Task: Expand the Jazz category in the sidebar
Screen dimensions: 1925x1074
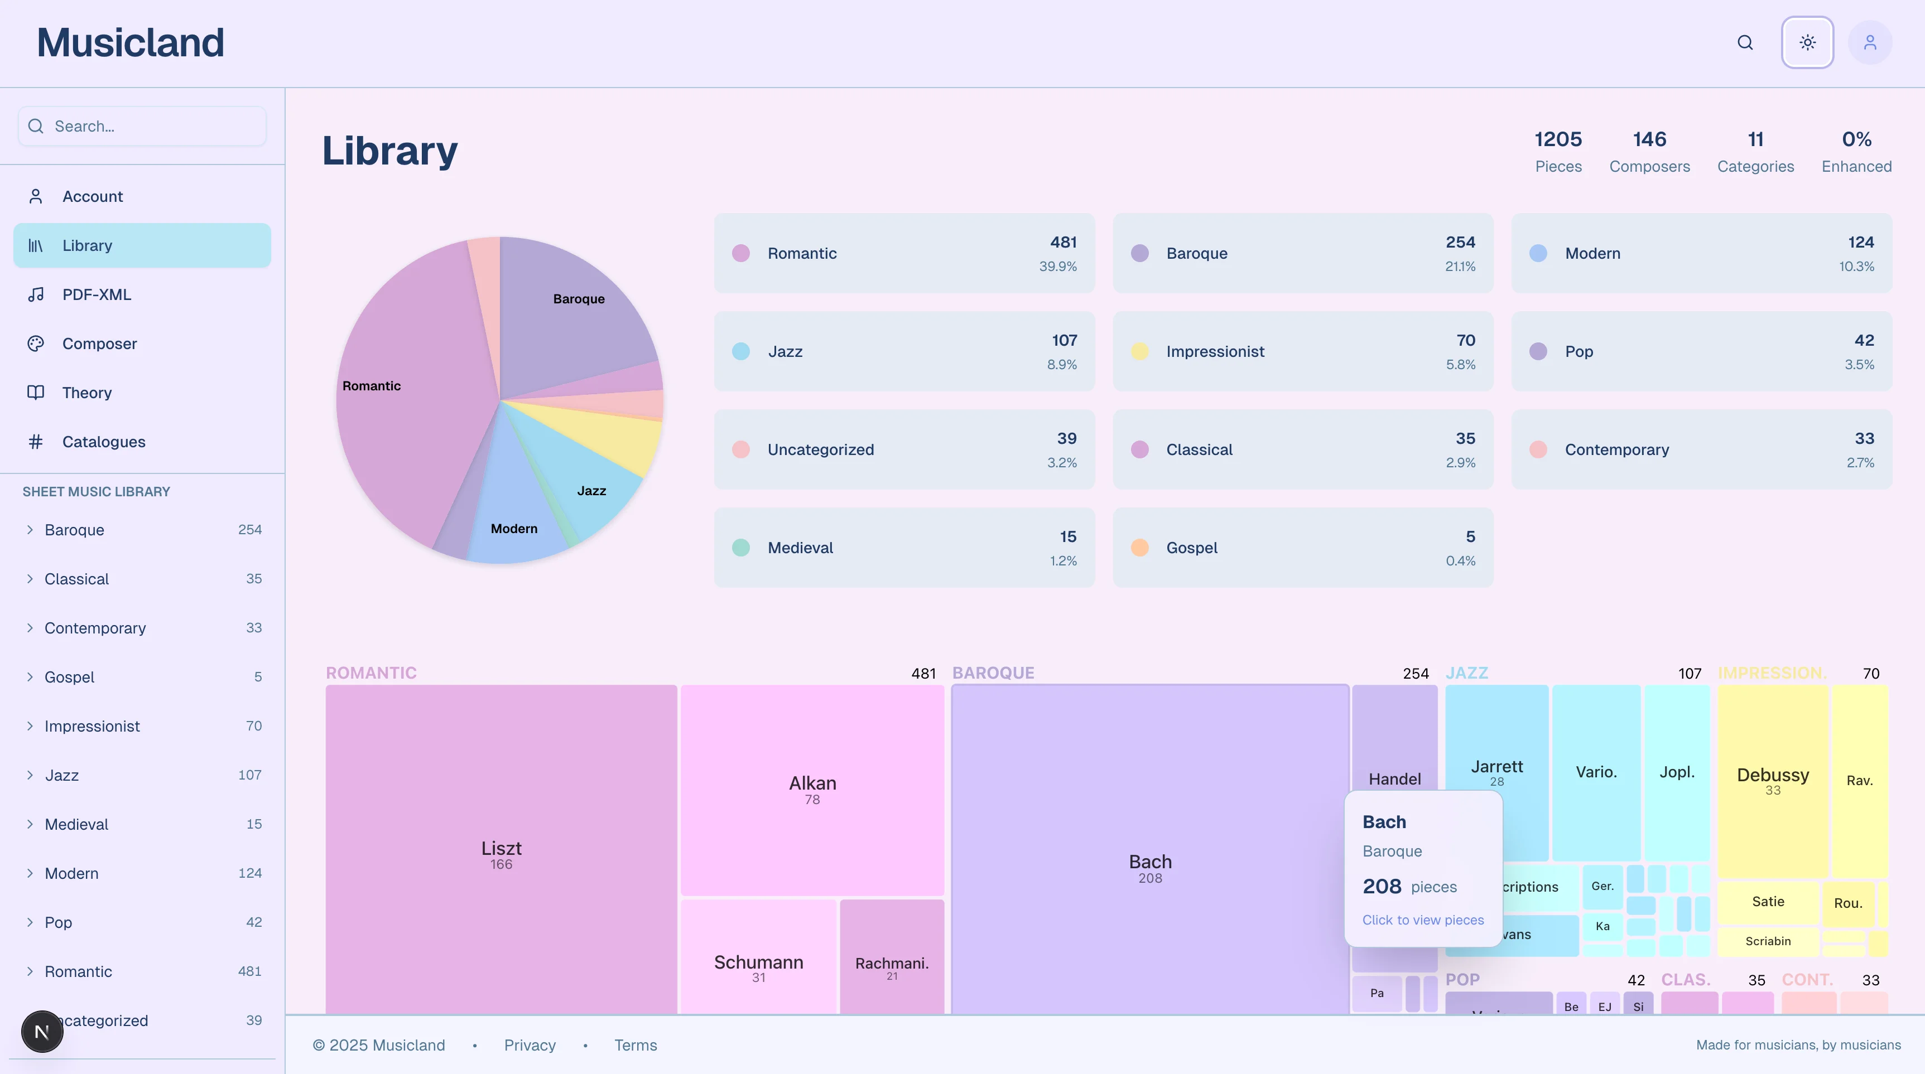Action: click(x=31, y=775)
